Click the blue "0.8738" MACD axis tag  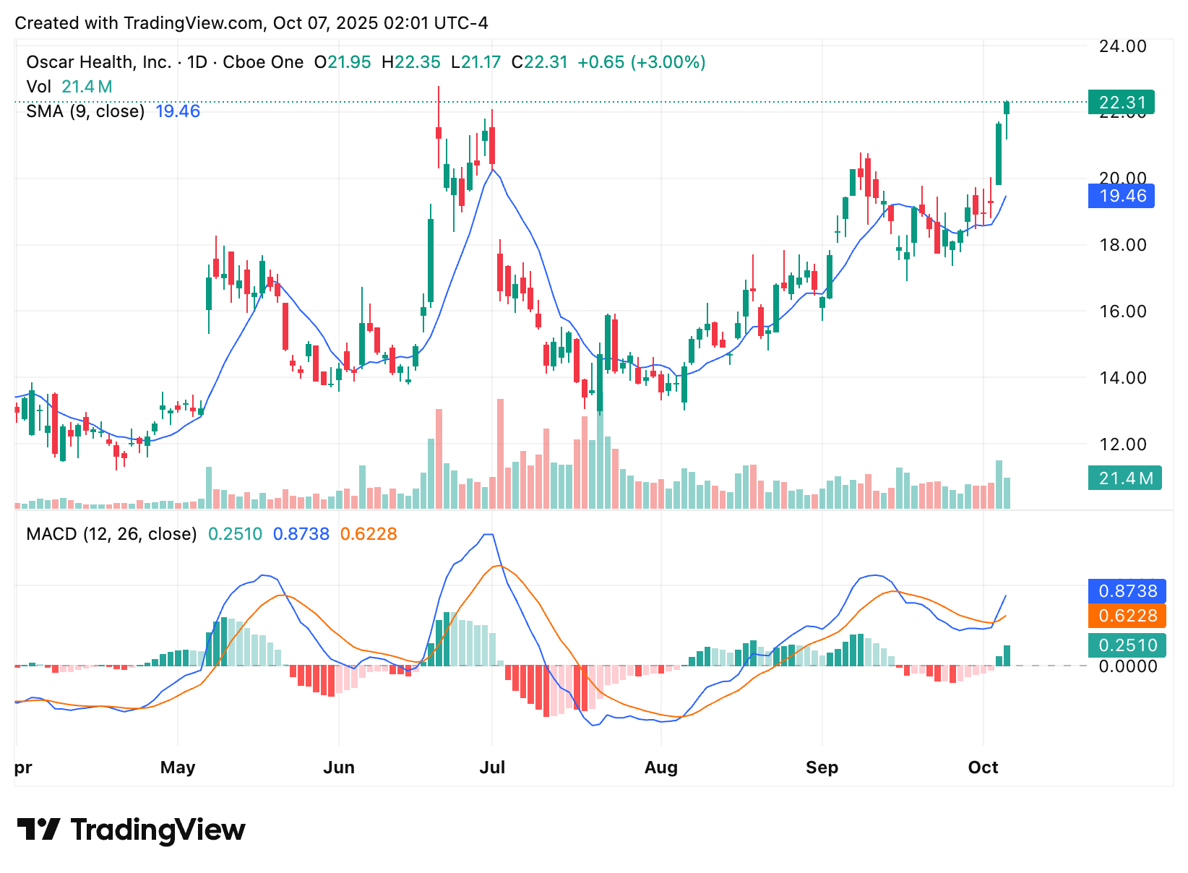pos(1127,591)
